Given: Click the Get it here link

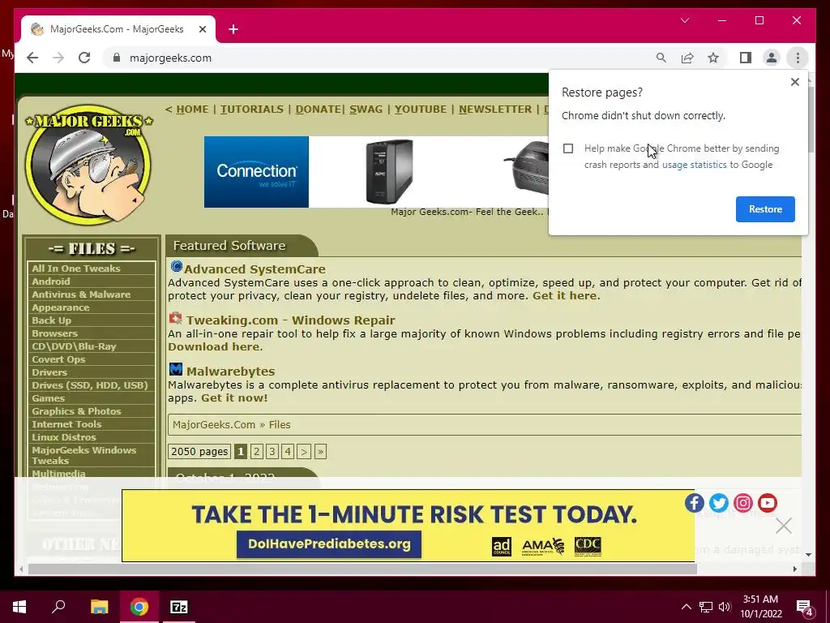Looking at the screenshot, I should pyautogui.click(x=564, y=295).
